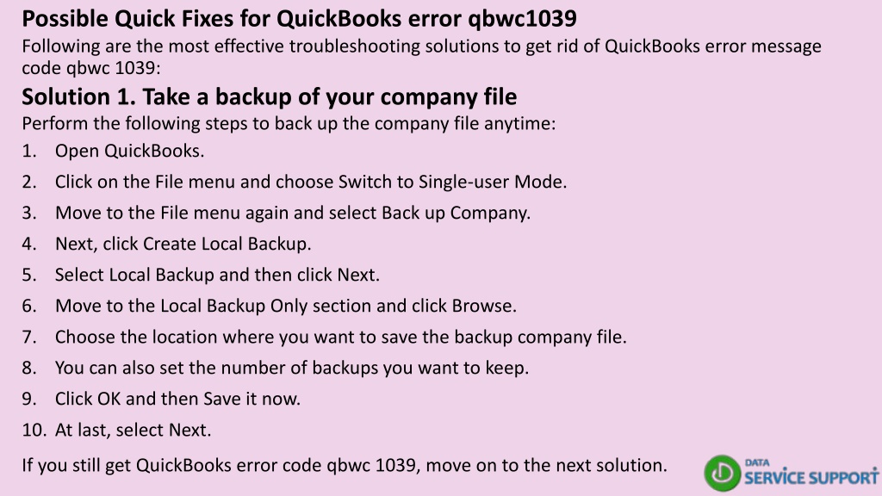Screen dimensions: 882x496
Task: Click the green Data Service Support logo icon
Action: [723, 473]
